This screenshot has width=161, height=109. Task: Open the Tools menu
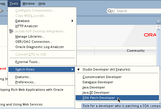point(14,3)
